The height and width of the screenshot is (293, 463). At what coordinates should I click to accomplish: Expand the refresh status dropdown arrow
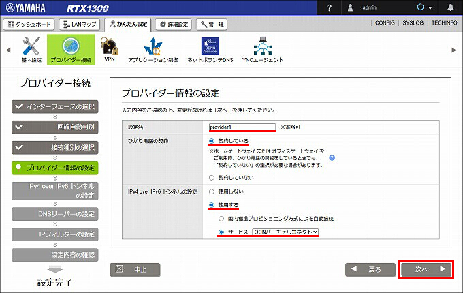point(430,8)
